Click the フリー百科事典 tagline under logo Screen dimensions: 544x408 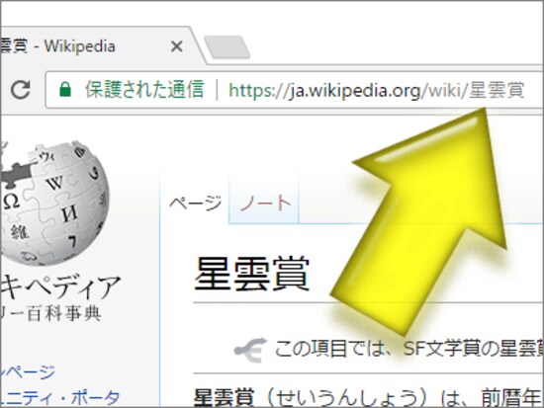(x=50, y=314)
